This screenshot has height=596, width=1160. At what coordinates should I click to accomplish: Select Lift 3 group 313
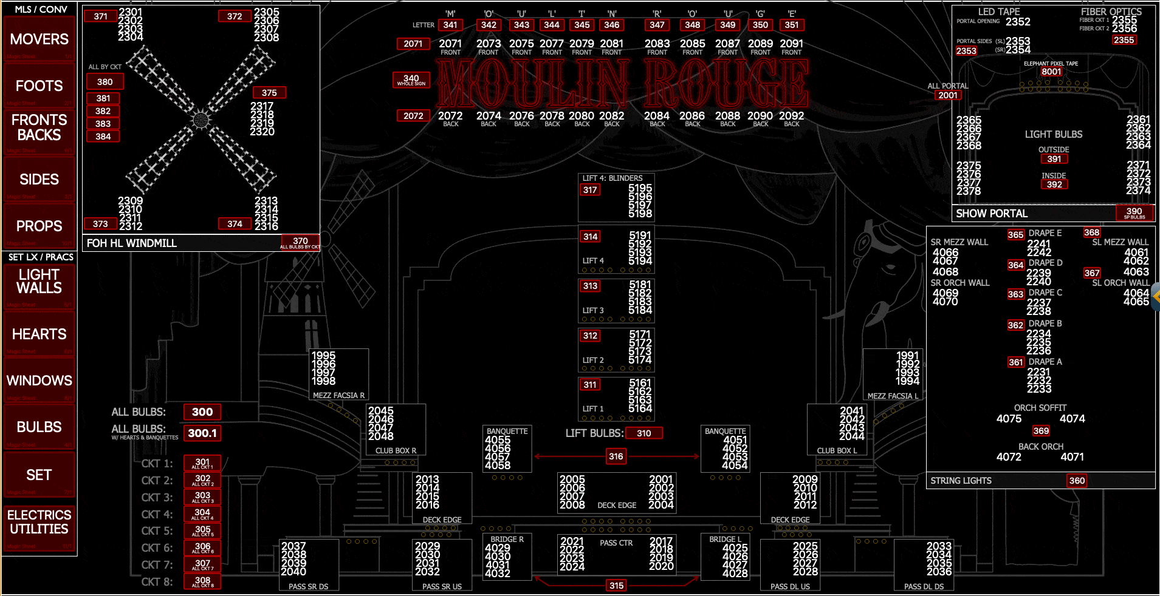pyautogui.click(x=590, y=286)
